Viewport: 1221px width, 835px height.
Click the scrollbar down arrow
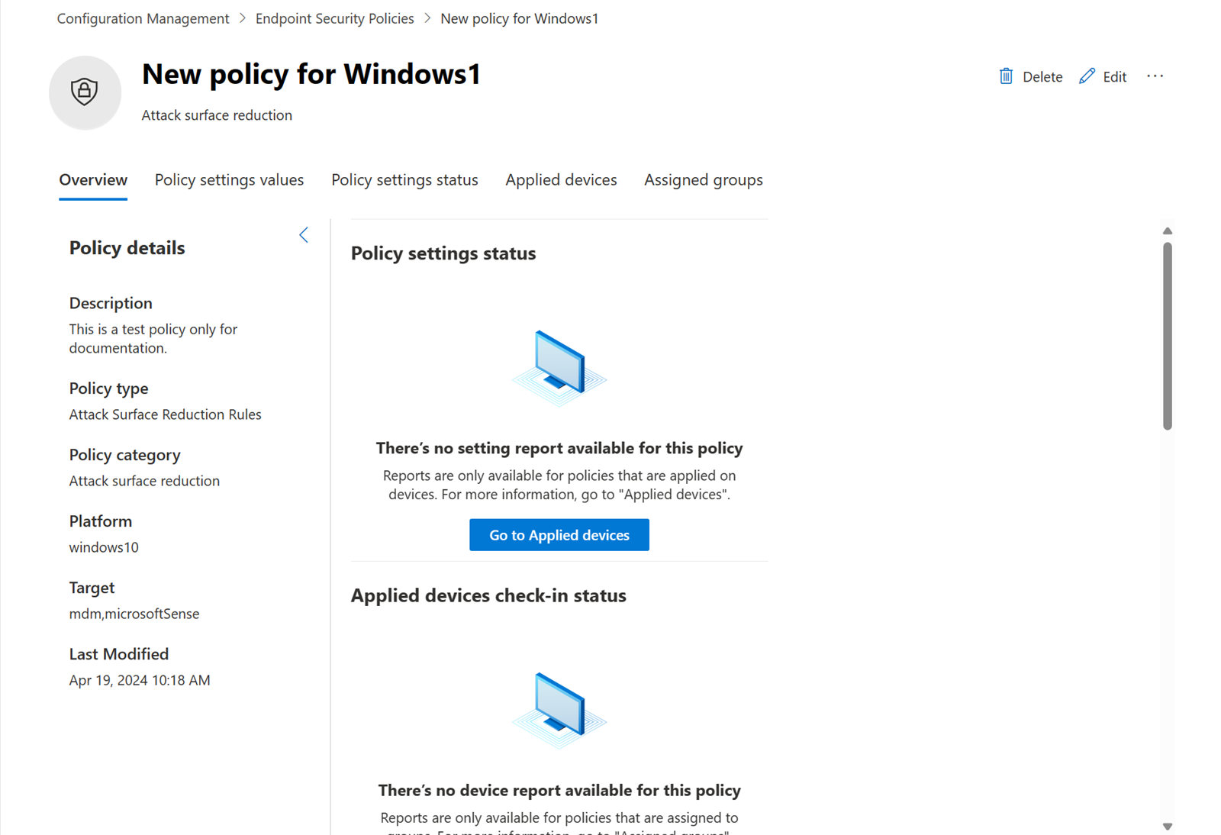click(x=1168, y=827)
